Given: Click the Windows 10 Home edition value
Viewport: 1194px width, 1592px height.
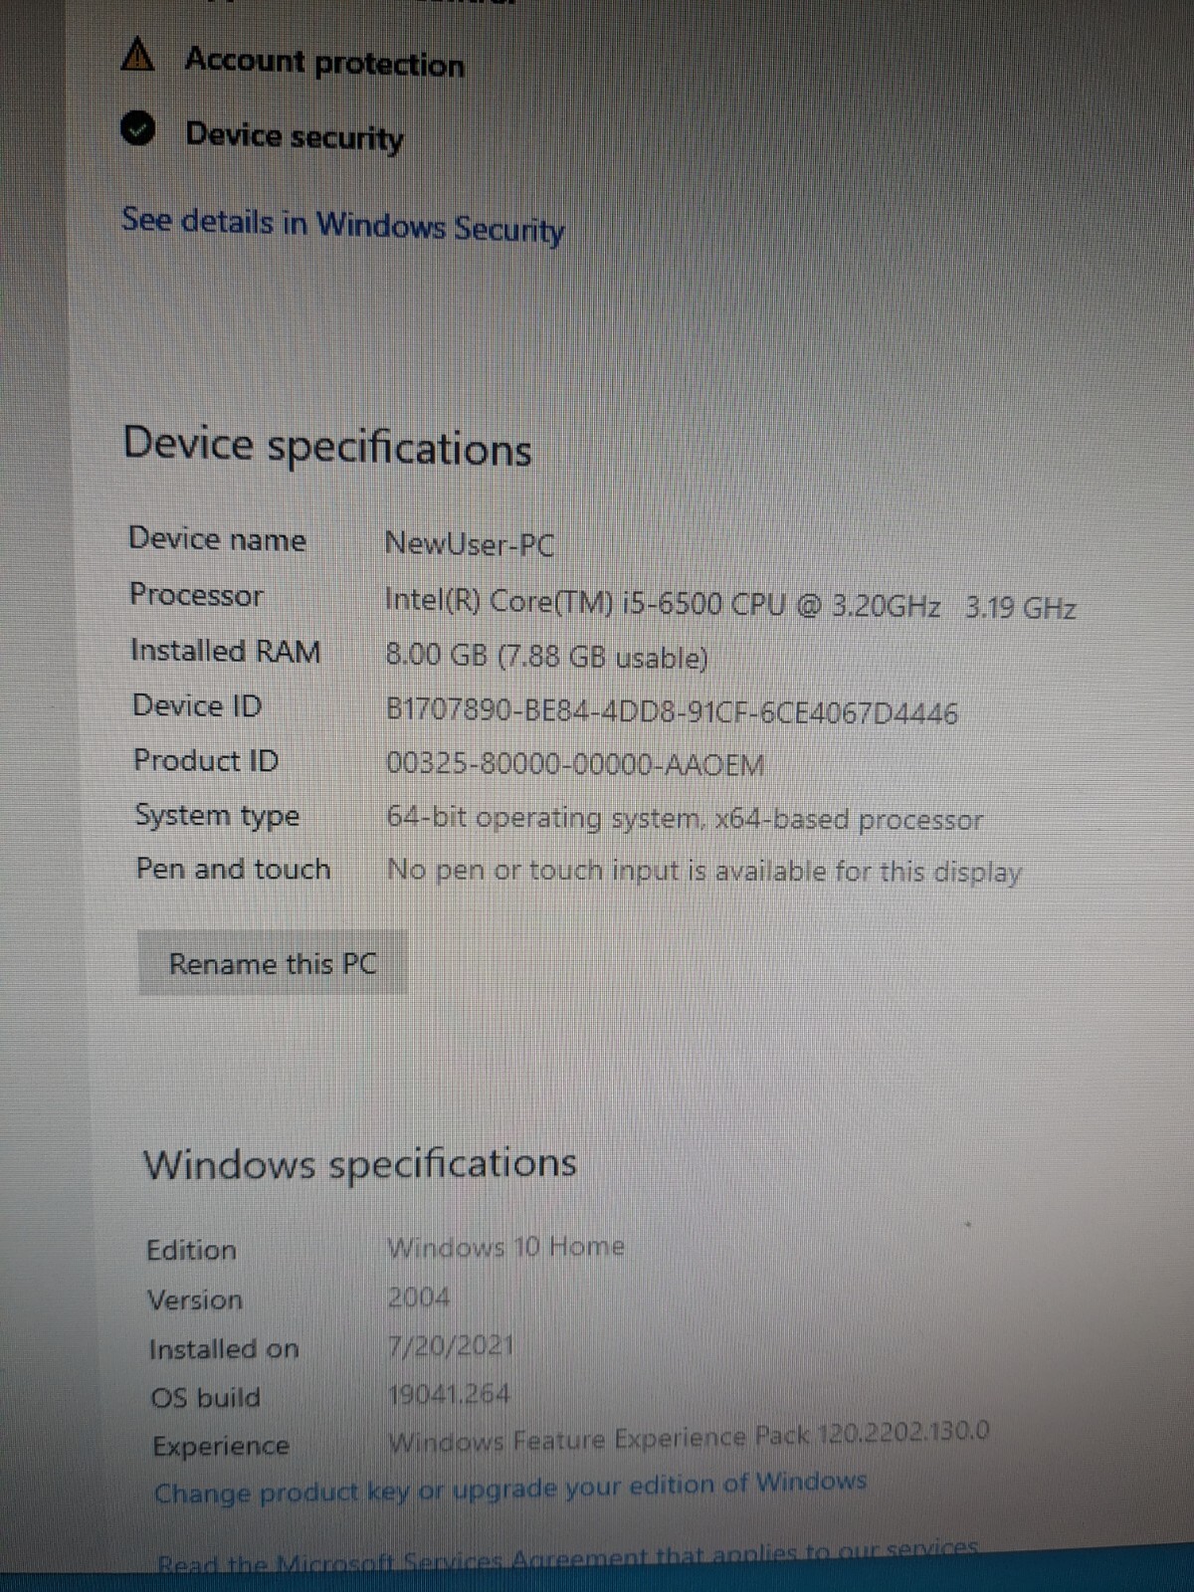Looking at the screenshot, I should pyautogui.click(x=505, y=1247).
